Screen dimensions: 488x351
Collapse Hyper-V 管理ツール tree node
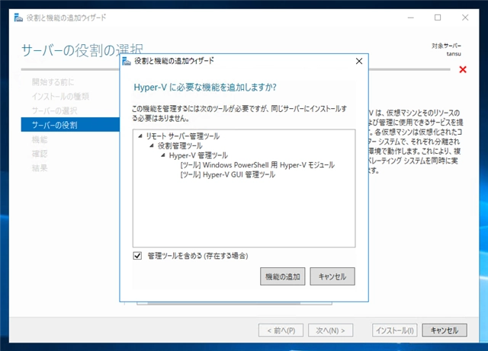pos(162,155)
